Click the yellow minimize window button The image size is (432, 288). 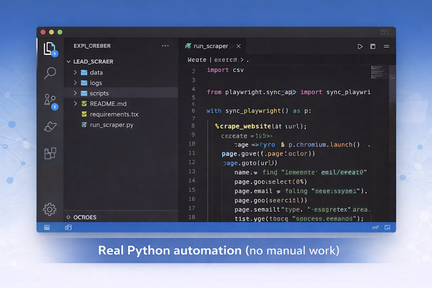51,32
